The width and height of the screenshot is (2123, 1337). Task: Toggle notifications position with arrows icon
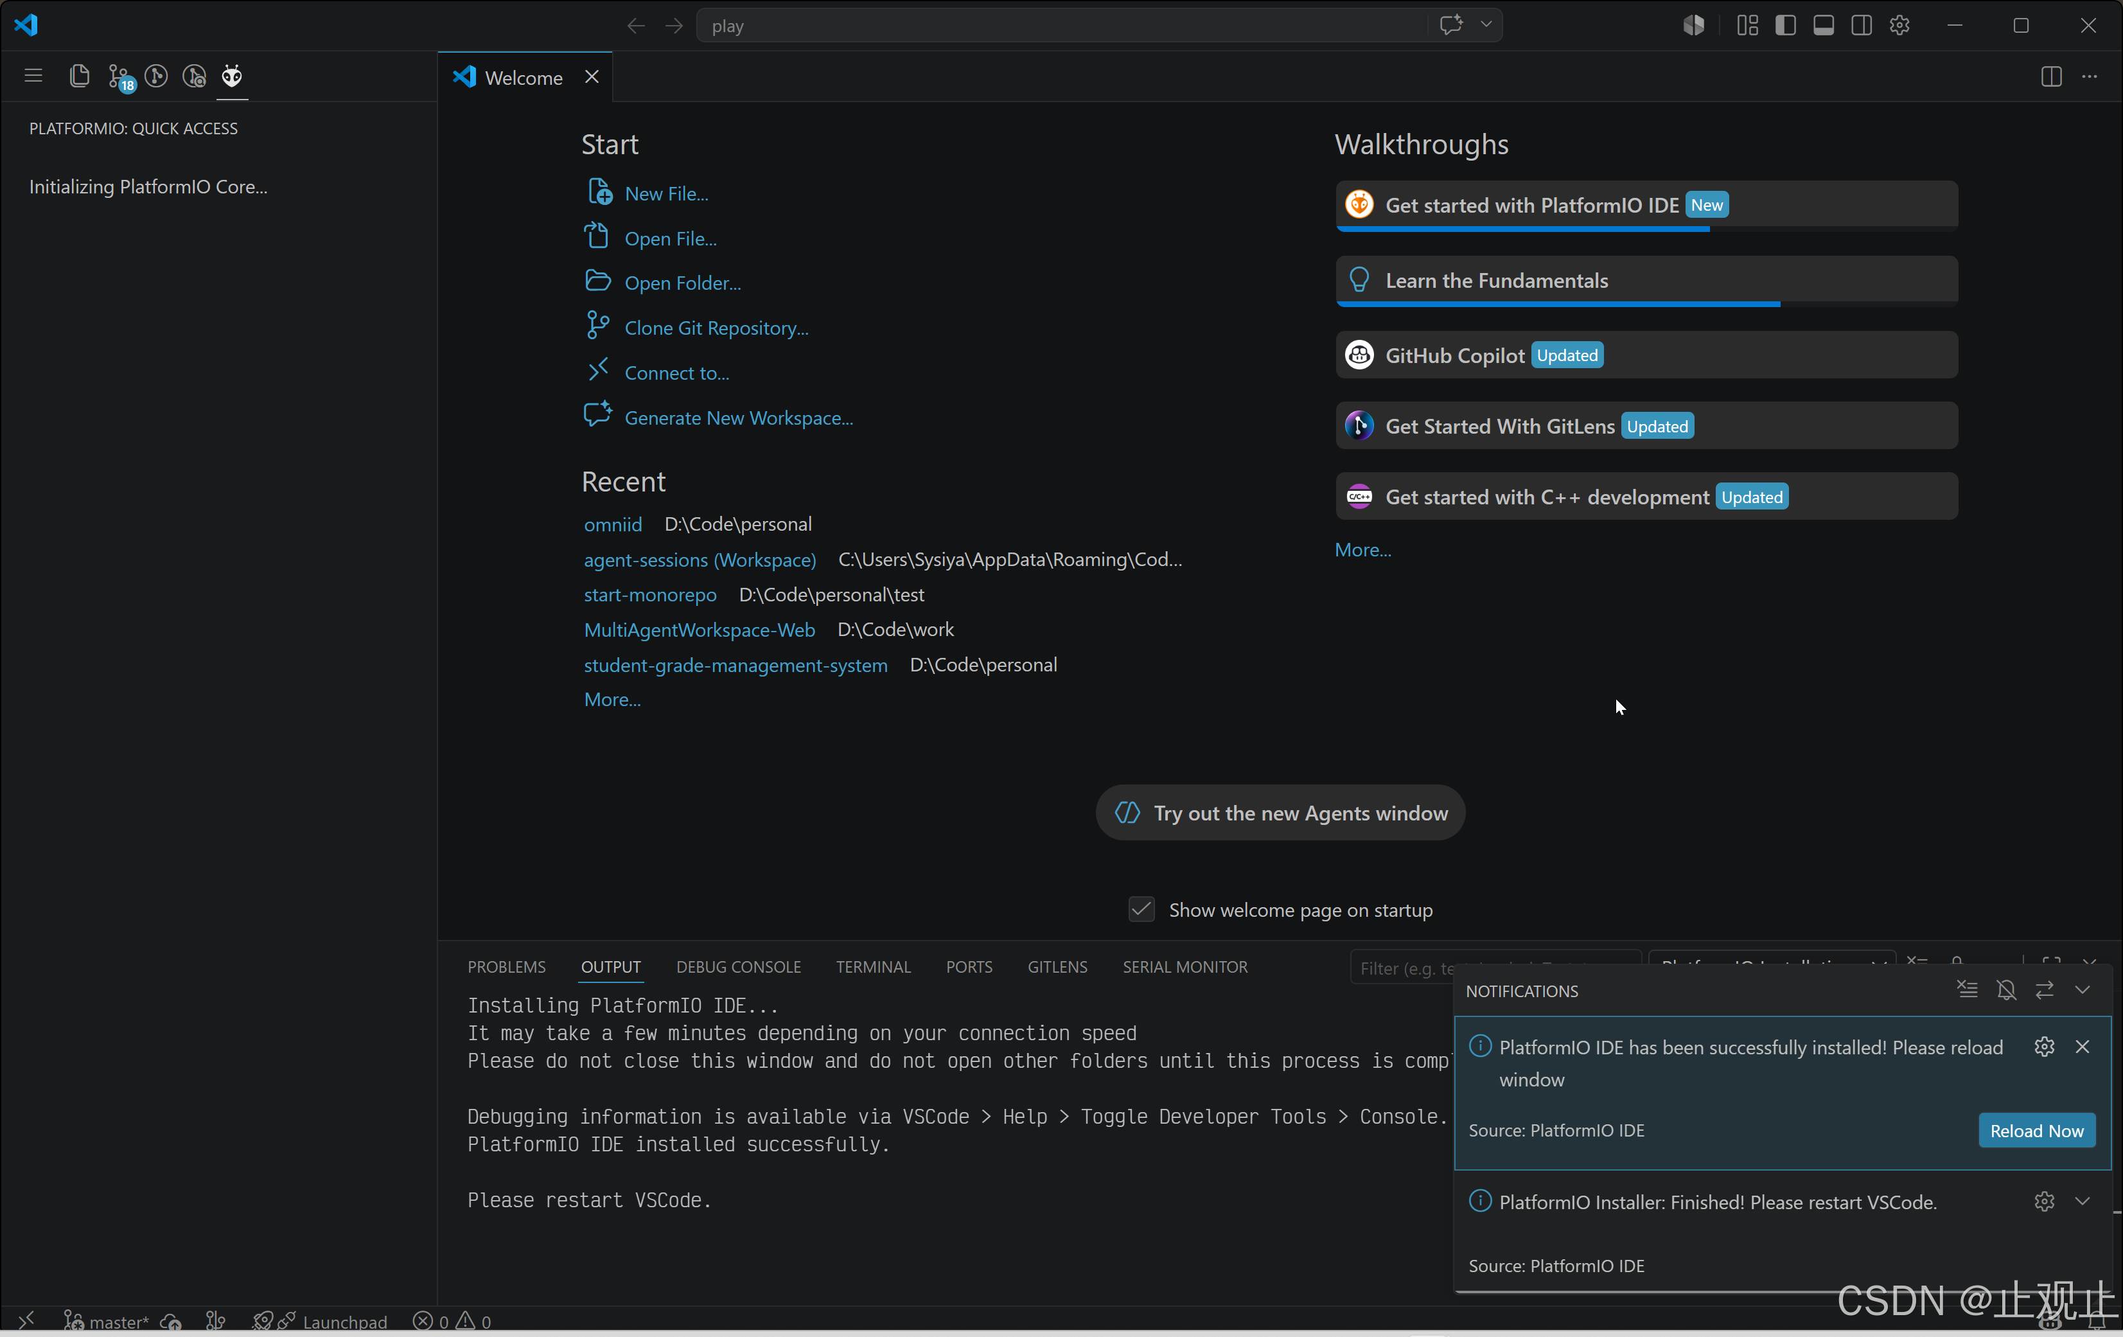2045,989
